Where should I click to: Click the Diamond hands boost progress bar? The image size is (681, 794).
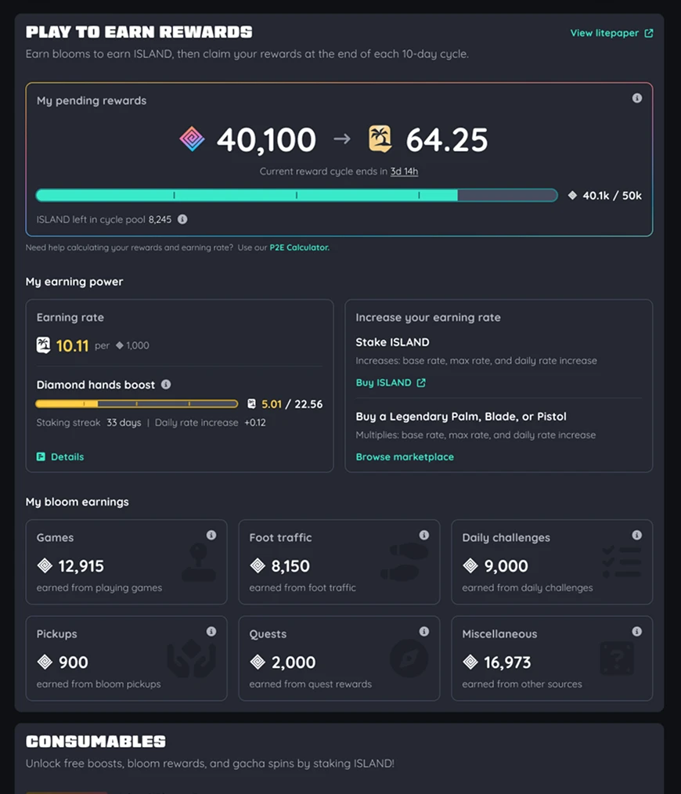[x=137, y=403]
